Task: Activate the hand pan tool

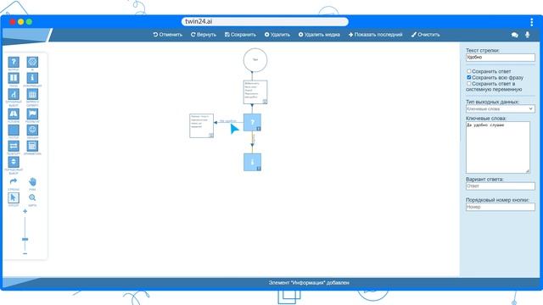Action: [32, 181]
